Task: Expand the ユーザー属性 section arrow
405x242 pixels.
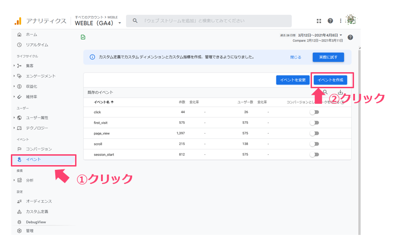Action: coord(14,117)
